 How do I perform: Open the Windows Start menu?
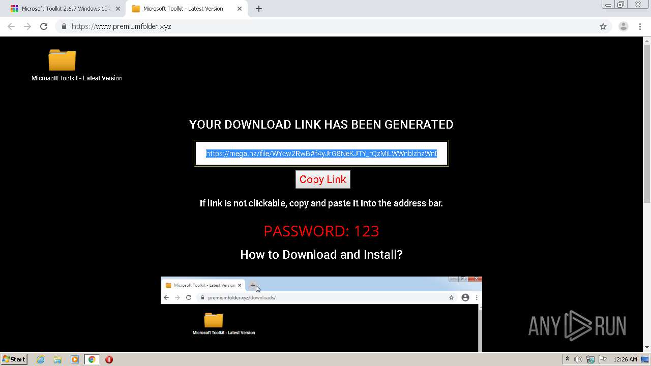click(14, 359)
